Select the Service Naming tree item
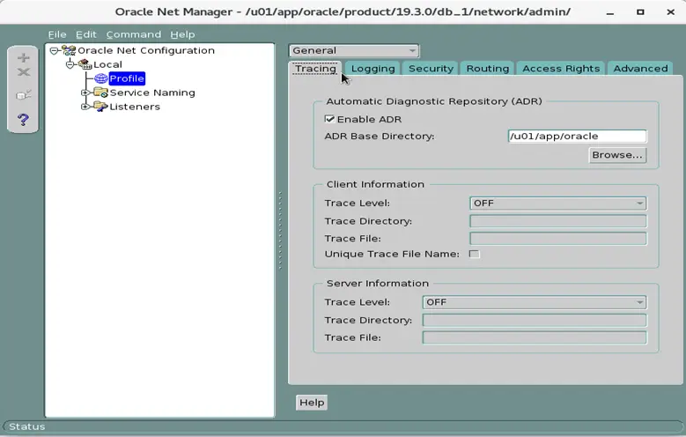The image size is (686, 437). (x=152, y=93)
